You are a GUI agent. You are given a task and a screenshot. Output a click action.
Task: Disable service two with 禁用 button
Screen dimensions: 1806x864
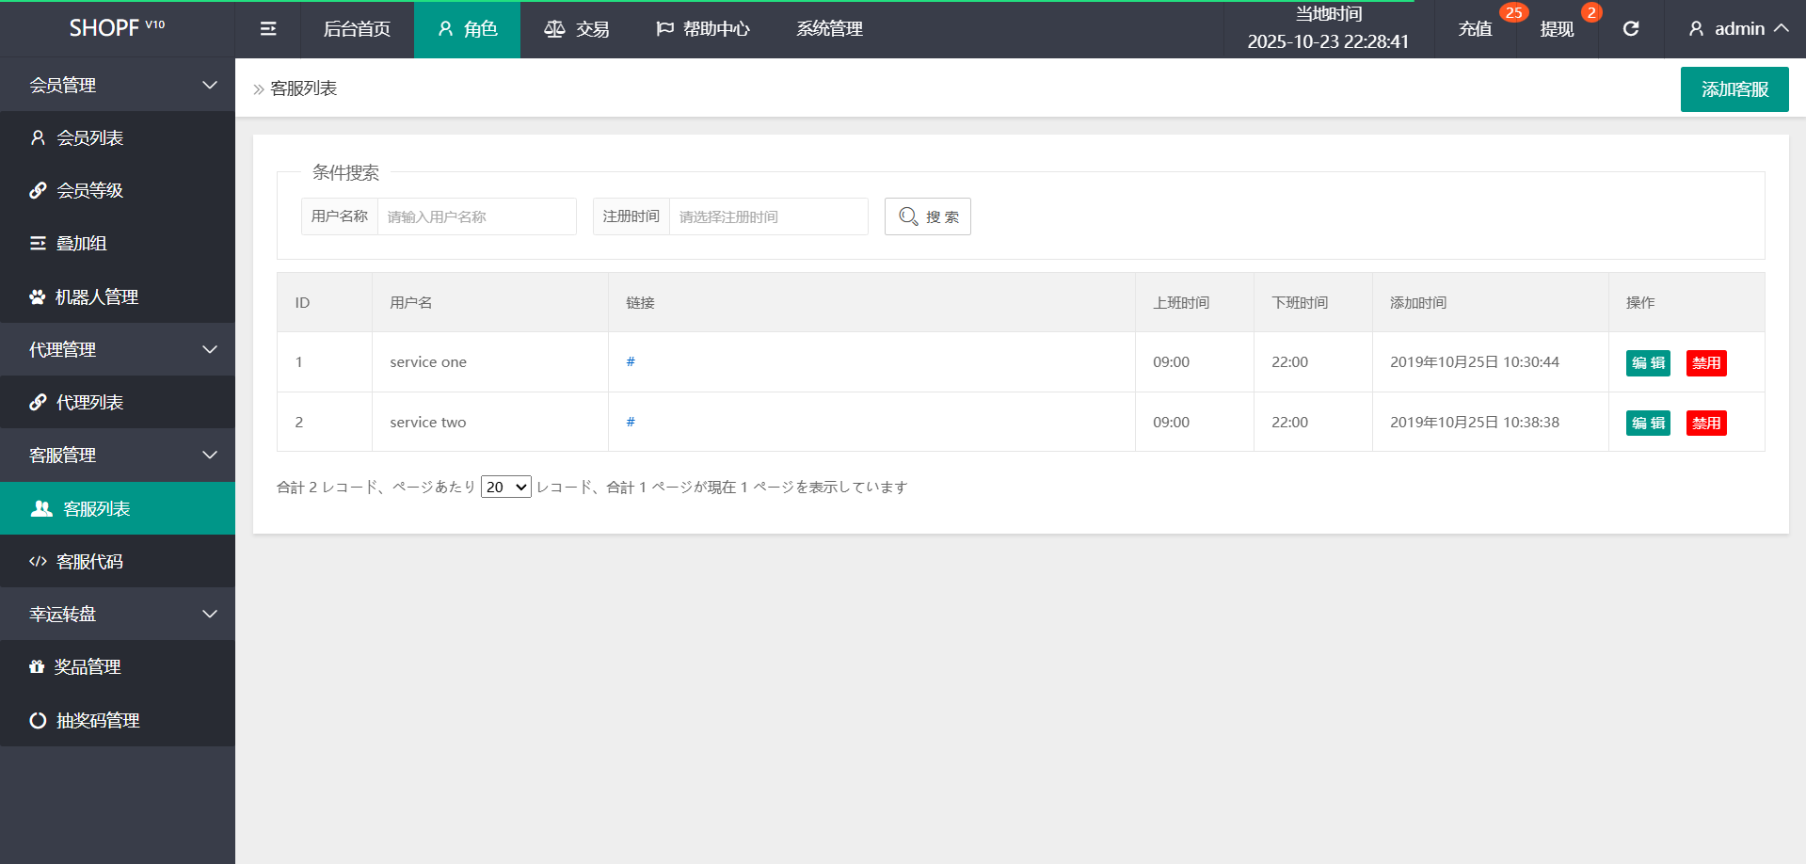(x=1705, y=424)
